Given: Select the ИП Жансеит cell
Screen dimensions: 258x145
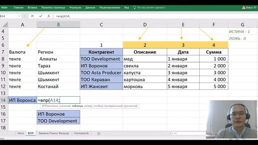Looking at the screenshot, I should click(x=101, y=87).
